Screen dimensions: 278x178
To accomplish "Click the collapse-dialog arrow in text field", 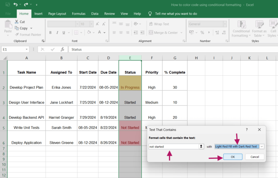I will point(201,147).
